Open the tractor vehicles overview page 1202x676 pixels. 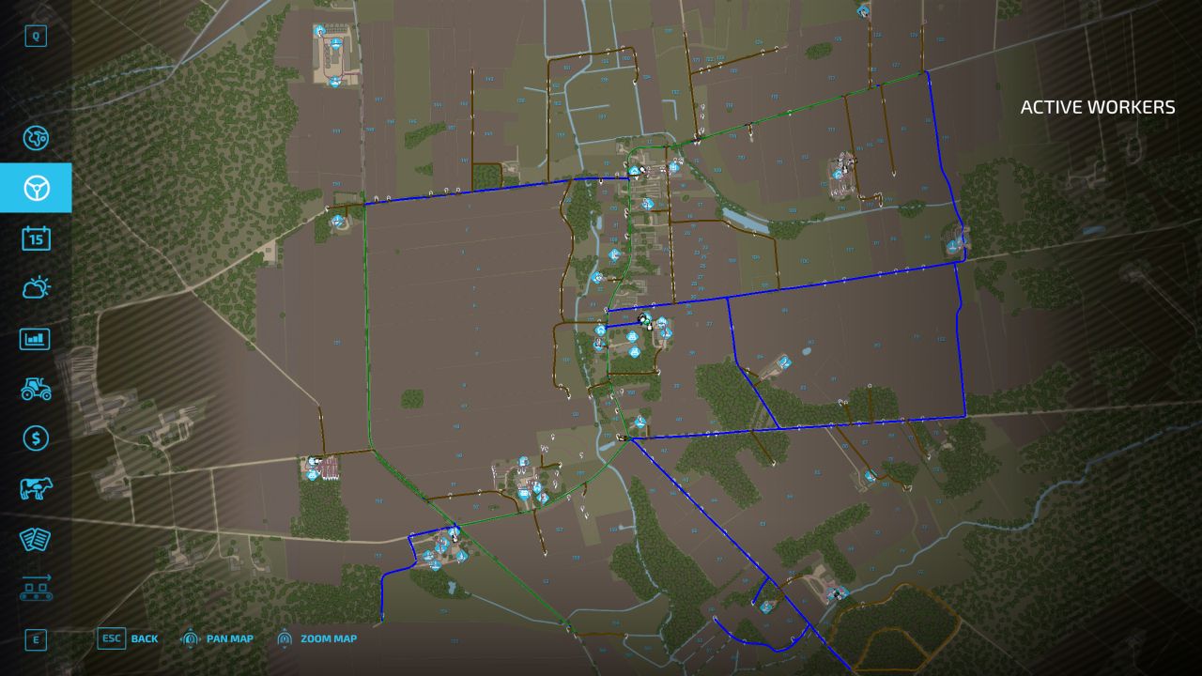point(36,389)
